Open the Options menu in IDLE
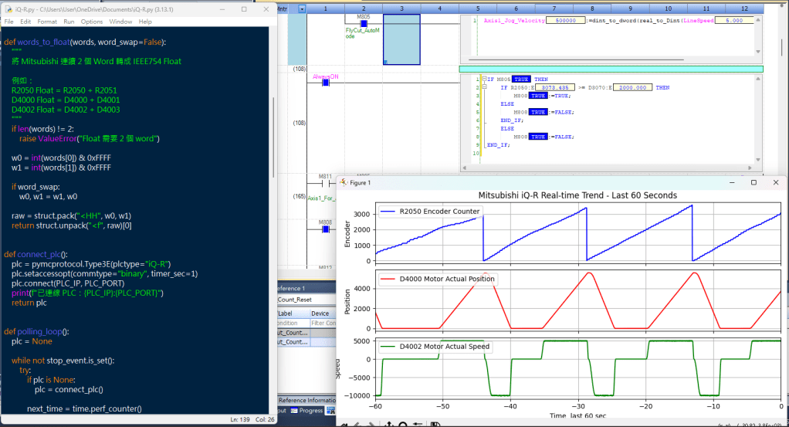Viewport: 789px width, 427px height. [92, 22]
